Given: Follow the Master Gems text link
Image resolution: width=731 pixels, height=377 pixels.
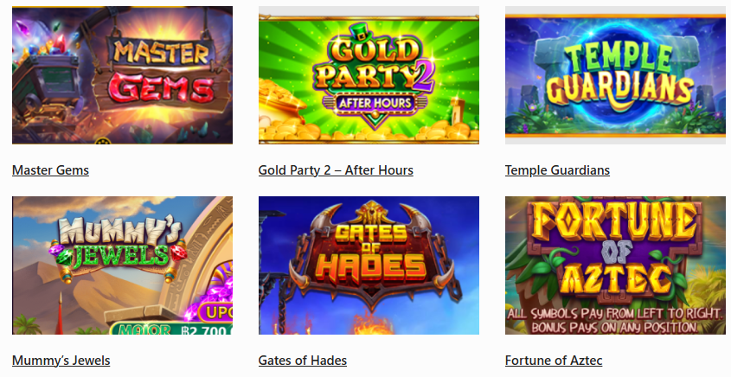Looking at the screenshot, I should pos(50,170).
